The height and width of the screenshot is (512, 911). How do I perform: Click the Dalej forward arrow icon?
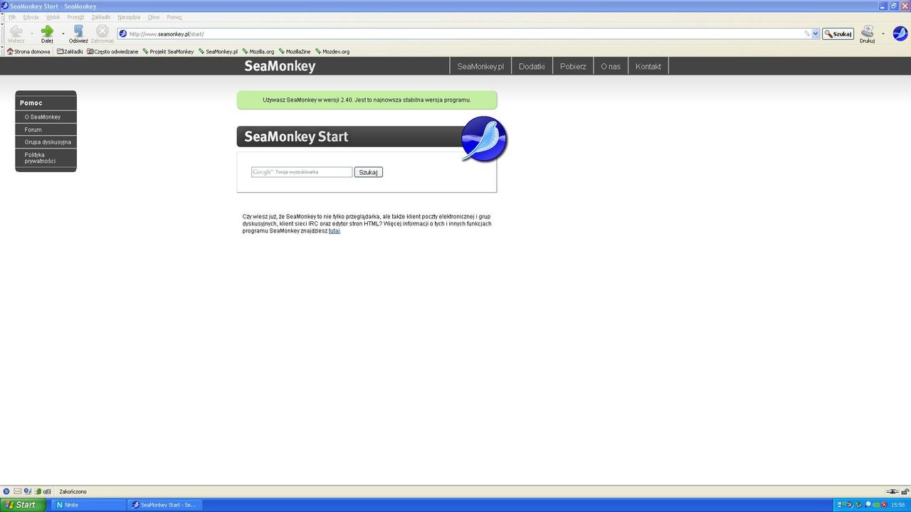pyautogui.click(x=47, y=31)
